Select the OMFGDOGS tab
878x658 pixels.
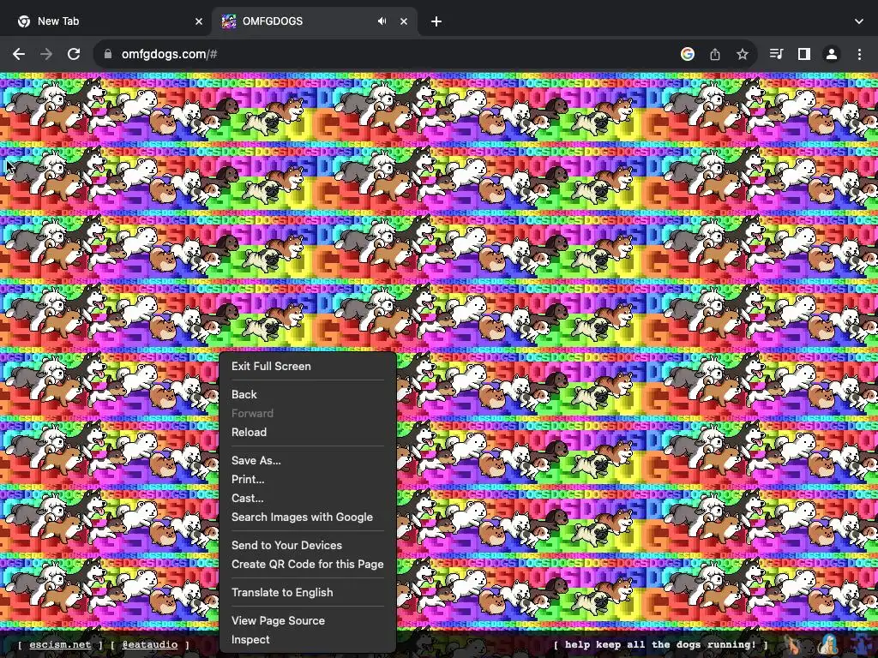315,21
